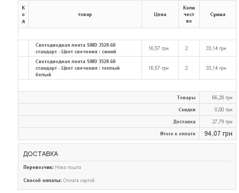Click the 66,28 грн goods subtotal value
Viewport: 239px width, 193px height.
pos(222,98)
